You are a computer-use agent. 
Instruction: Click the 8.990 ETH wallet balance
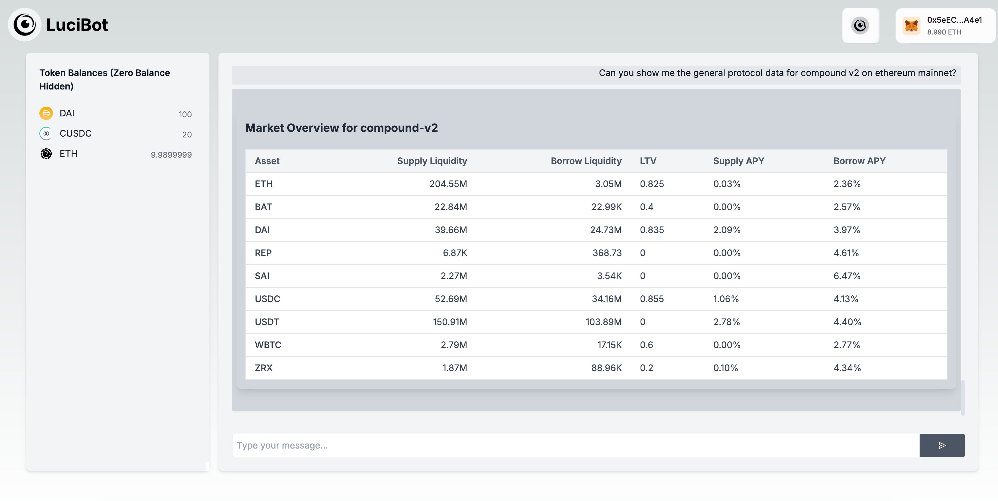click(x=944, y=32)
